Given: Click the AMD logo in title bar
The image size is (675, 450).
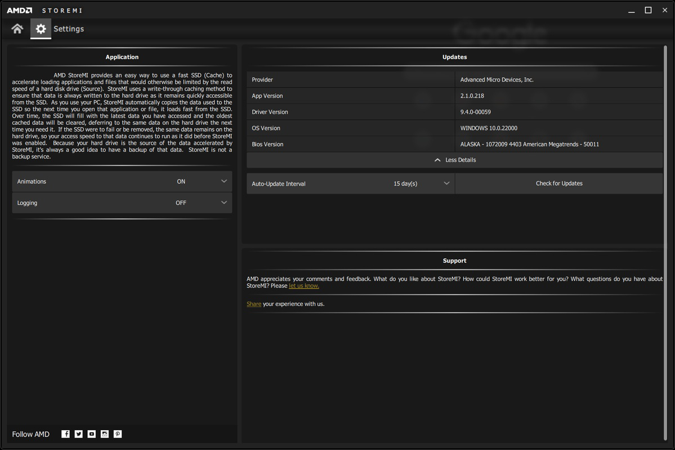Looking at the screenshot, I should tap(19, 10).
